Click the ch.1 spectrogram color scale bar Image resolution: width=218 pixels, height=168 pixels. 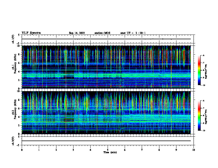199,70
